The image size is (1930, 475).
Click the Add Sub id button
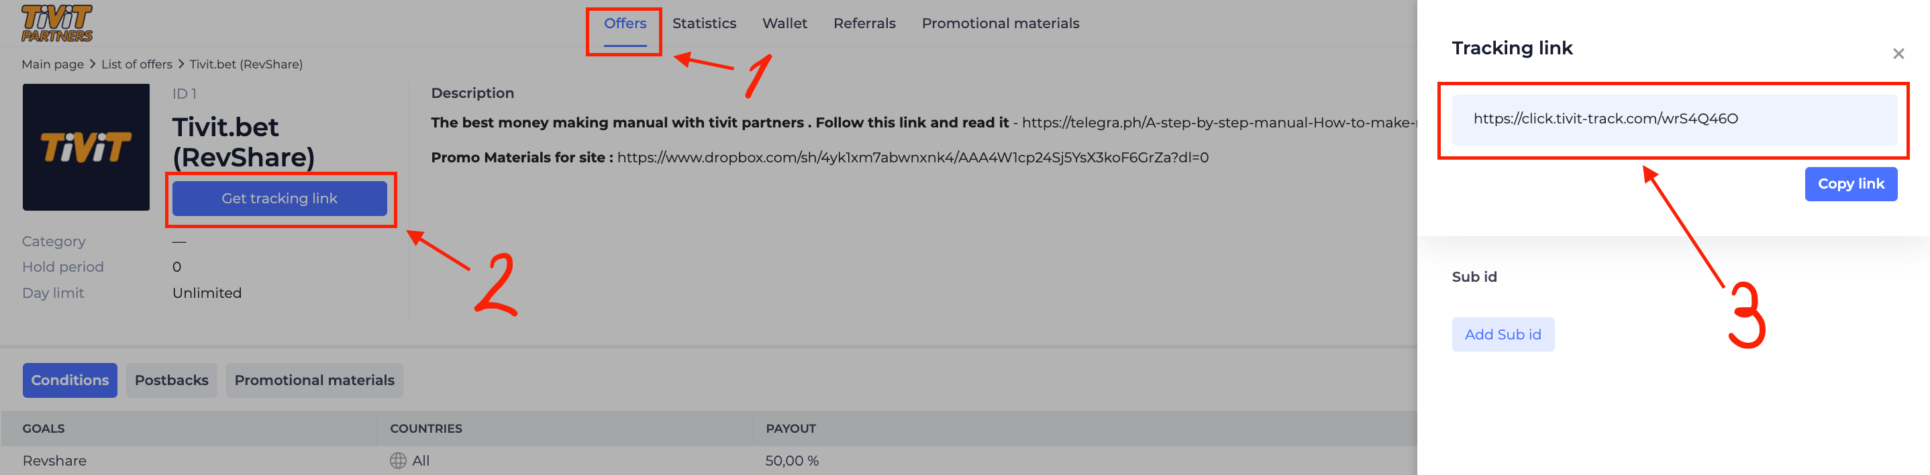tap(1503, 334)
